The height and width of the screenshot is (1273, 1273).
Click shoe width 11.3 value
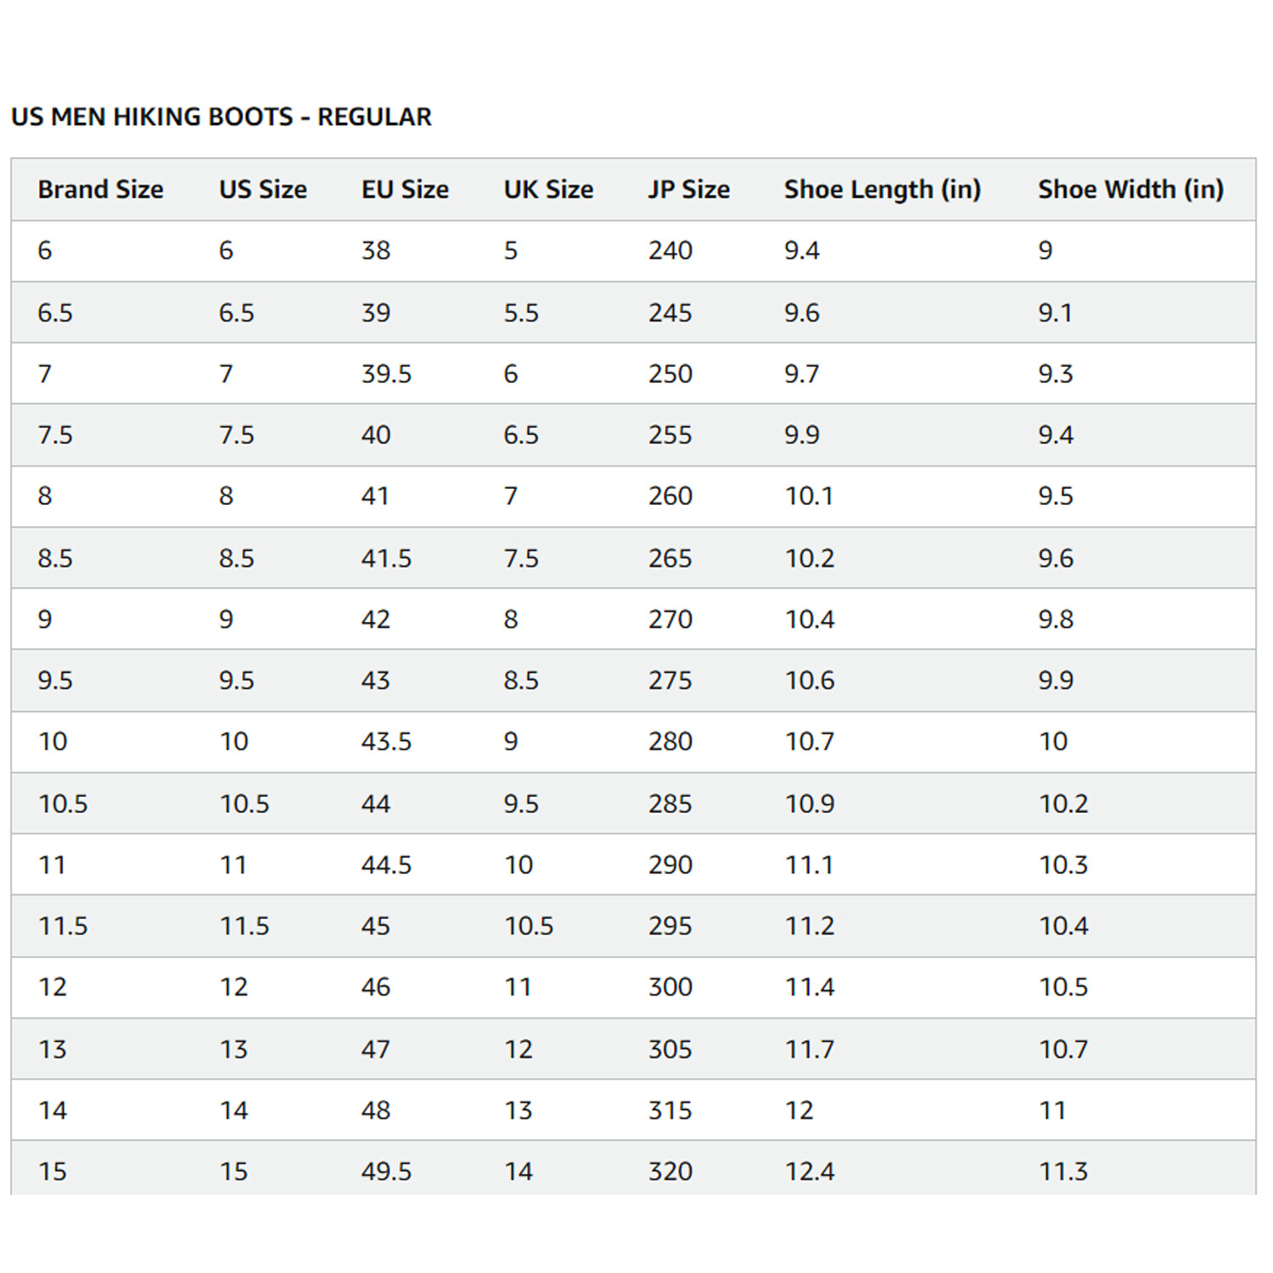point(1063,1172)
